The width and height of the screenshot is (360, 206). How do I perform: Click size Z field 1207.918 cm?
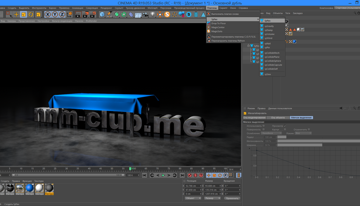click(x=212, y=194)
